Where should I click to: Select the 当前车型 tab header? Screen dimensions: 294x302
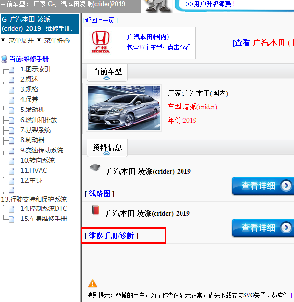[x=107, y=72]
